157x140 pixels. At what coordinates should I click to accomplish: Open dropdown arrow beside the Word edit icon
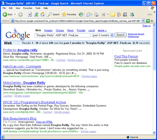(108, 14)
